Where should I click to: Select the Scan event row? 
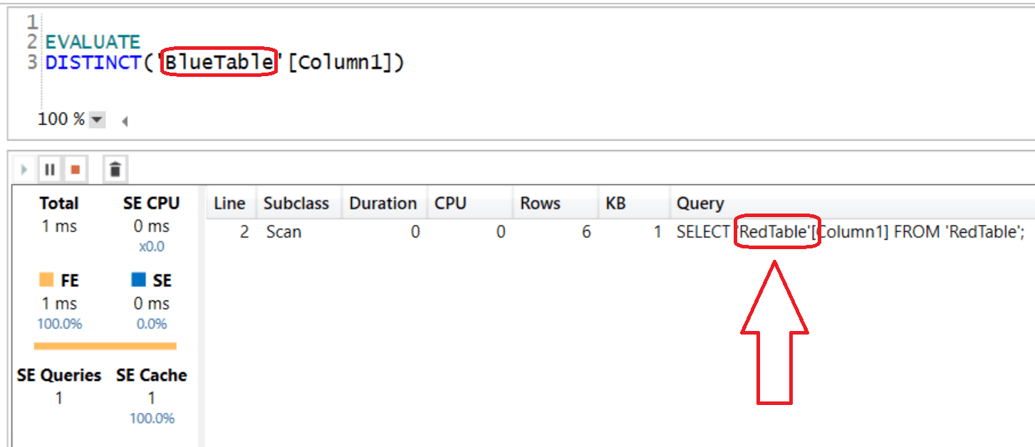tap(284, 232)
